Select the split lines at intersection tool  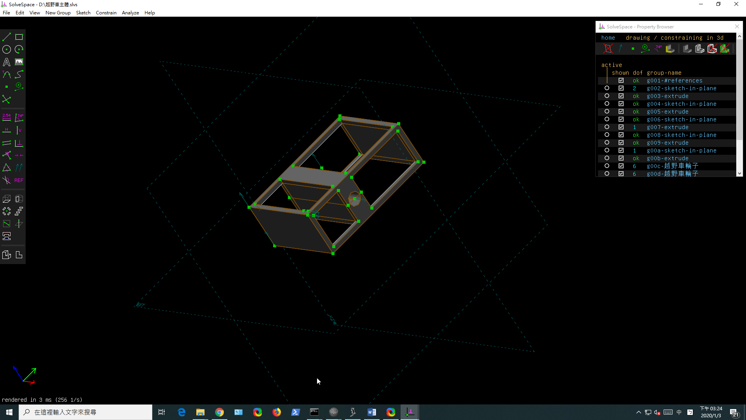coord(7,99)
